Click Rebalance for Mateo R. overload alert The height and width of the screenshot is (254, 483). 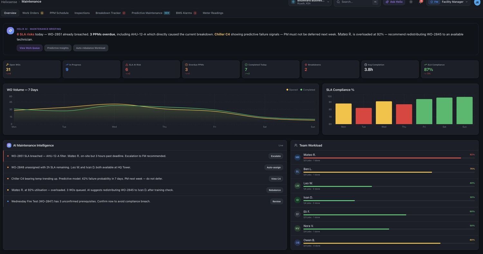(x=275, y=190)
